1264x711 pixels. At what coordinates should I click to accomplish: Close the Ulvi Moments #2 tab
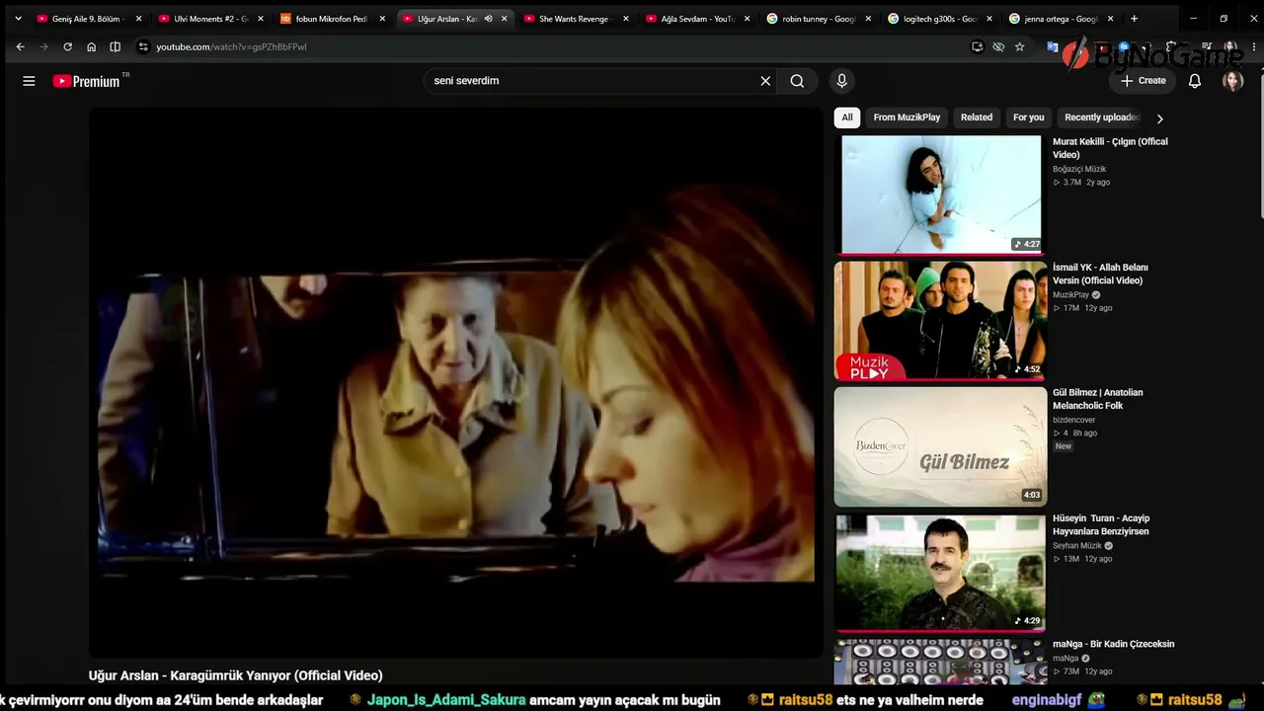click(x=261, y=19)
